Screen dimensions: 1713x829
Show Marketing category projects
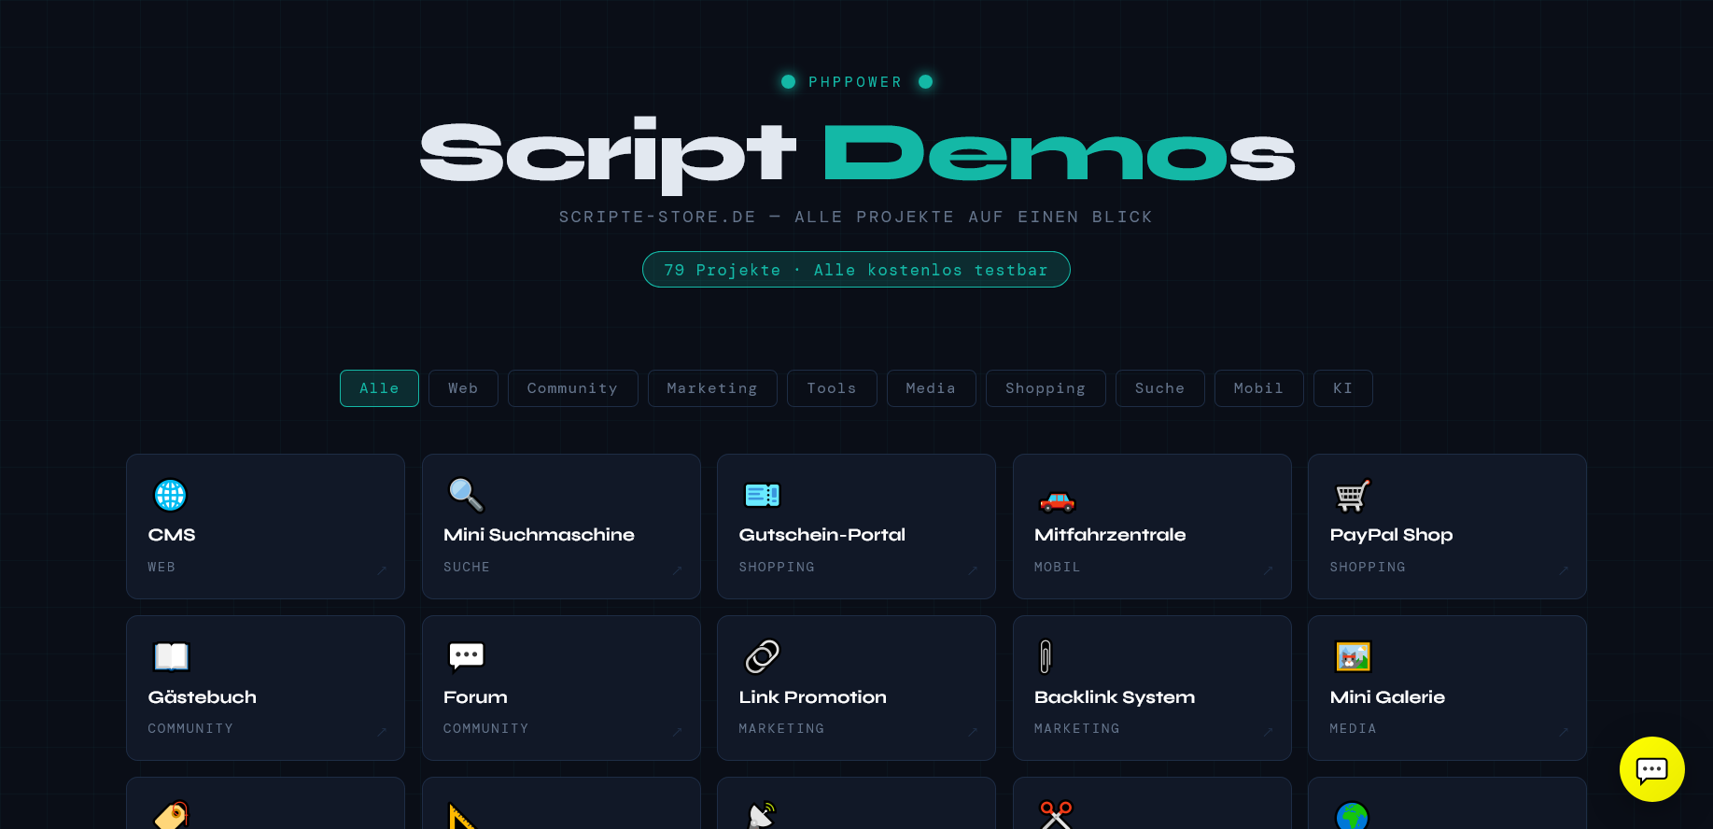click(712, 388)
